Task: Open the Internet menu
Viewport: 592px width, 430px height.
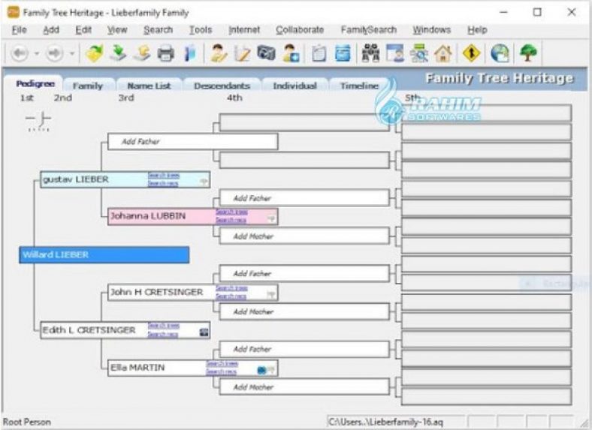Action: pyautogui.click(x=244, y=30)
